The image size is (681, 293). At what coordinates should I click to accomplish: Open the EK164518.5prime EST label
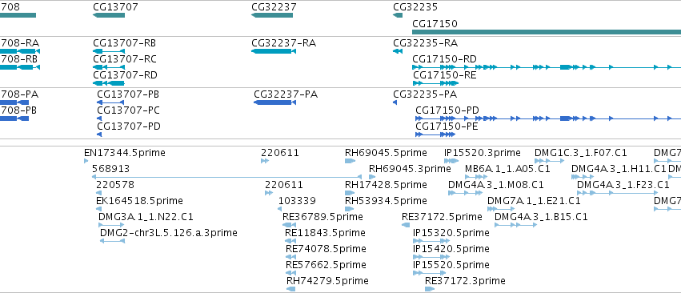click(x=139, y=201)
